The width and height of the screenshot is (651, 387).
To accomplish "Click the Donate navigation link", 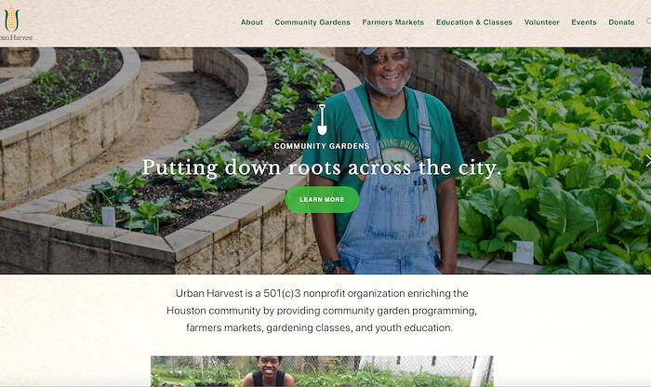I will [x=621, y=22].
